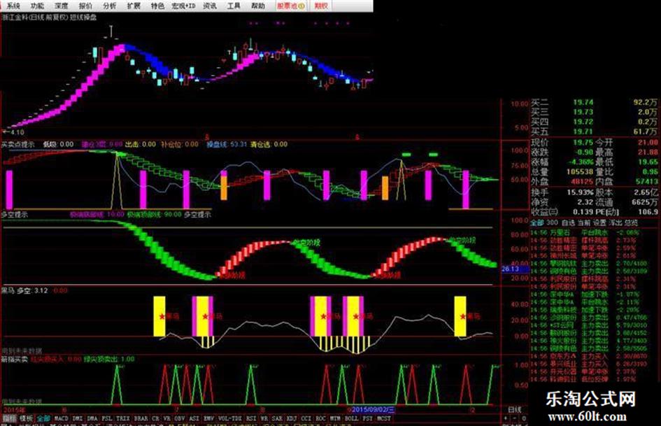The image size is (661, 426).
Task: Switch indicator to WR
Action: click(264, 418)
